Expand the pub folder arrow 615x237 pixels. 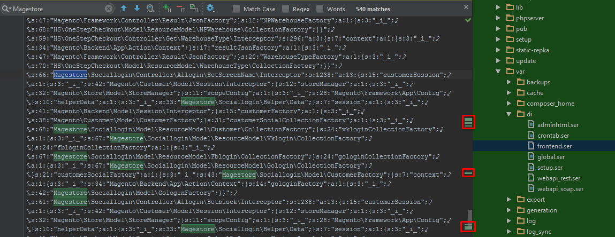(498, 28)
